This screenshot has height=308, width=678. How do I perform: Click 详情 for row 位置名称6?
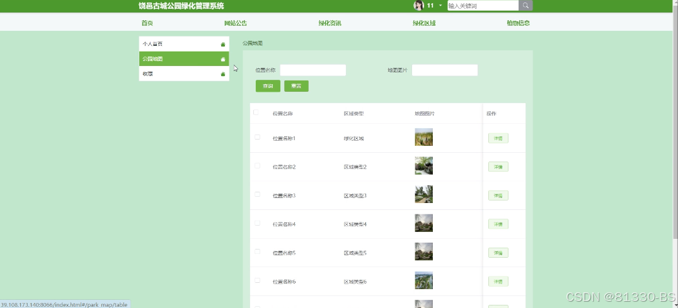click(x=498, y=282)
